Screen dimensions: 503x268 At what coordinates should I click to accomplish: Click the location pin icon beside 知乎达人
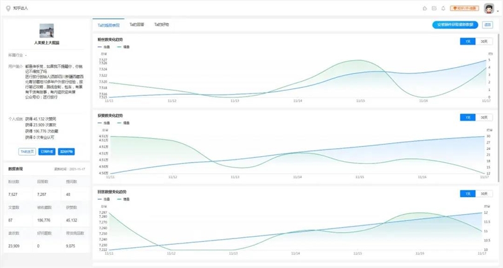[x=8, y=8]
